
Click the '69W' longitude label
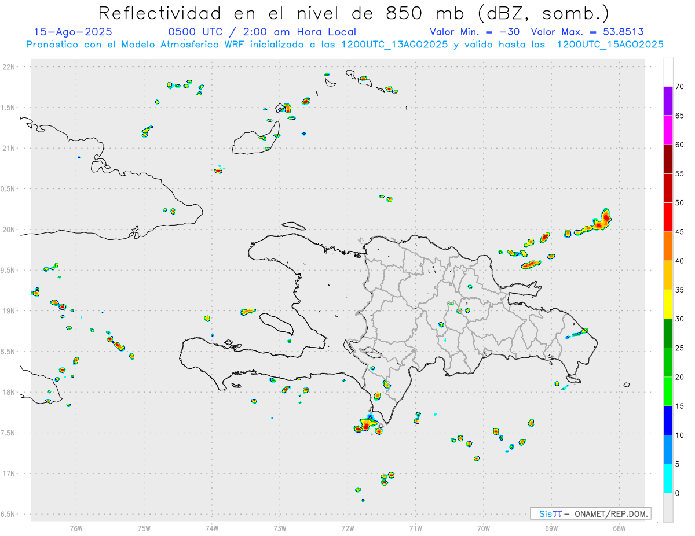[551, 528]
